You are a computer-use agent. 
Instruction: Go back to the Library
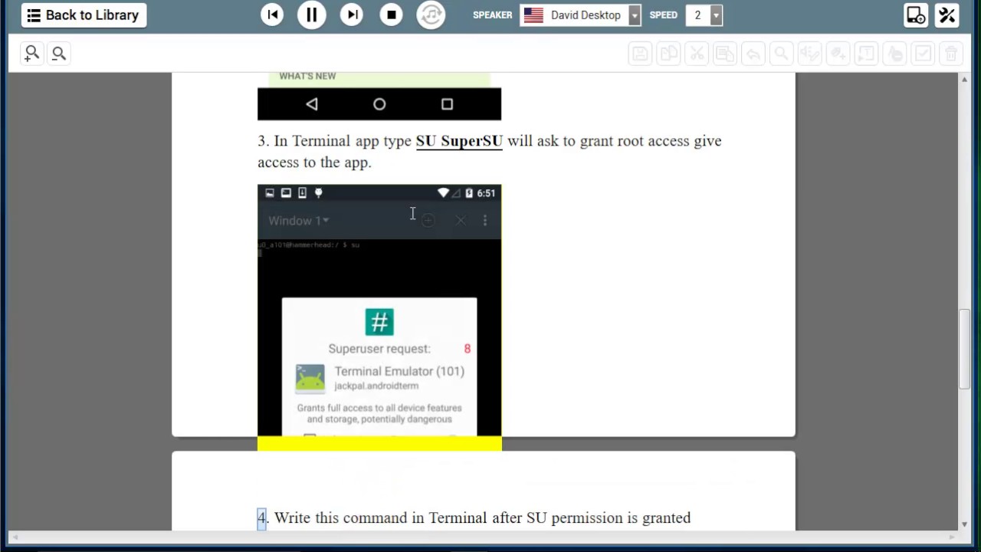pyautogui.click(x=84, y=15)
